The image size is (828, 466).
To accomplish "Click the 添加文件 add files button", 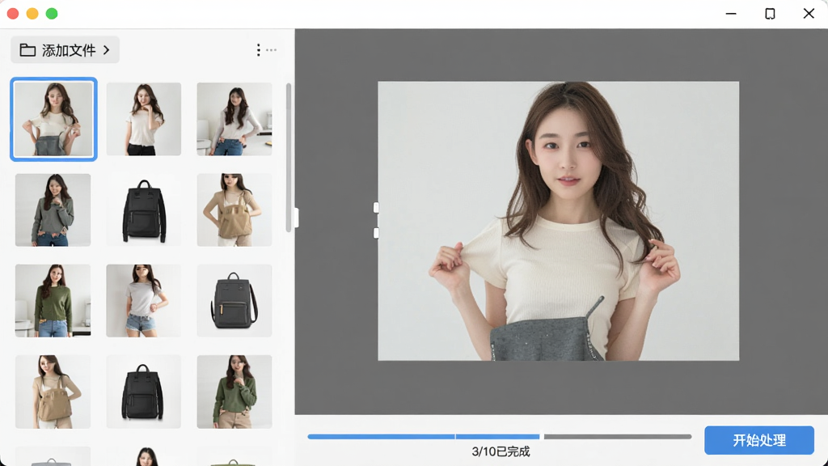I will coord(65,50).
